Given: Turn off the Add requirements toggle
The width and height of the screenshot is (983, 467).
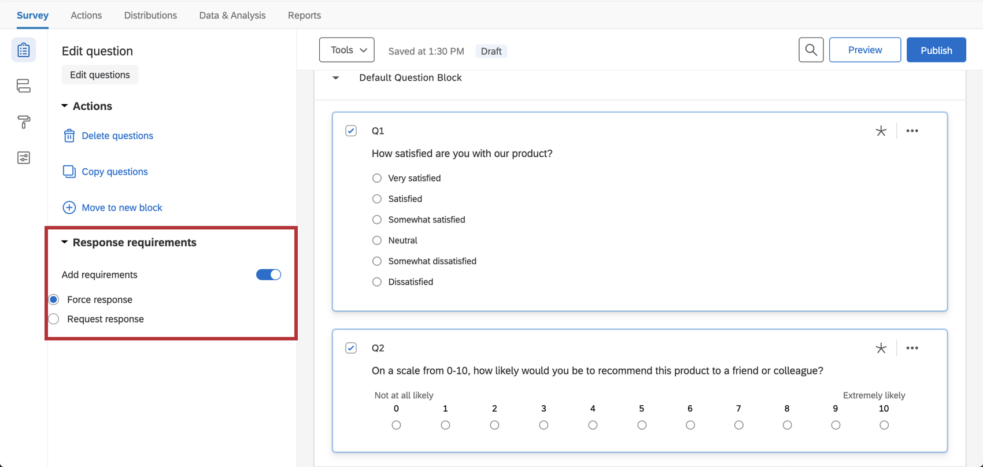Looking at the screenshot, I should click(268, 275).
